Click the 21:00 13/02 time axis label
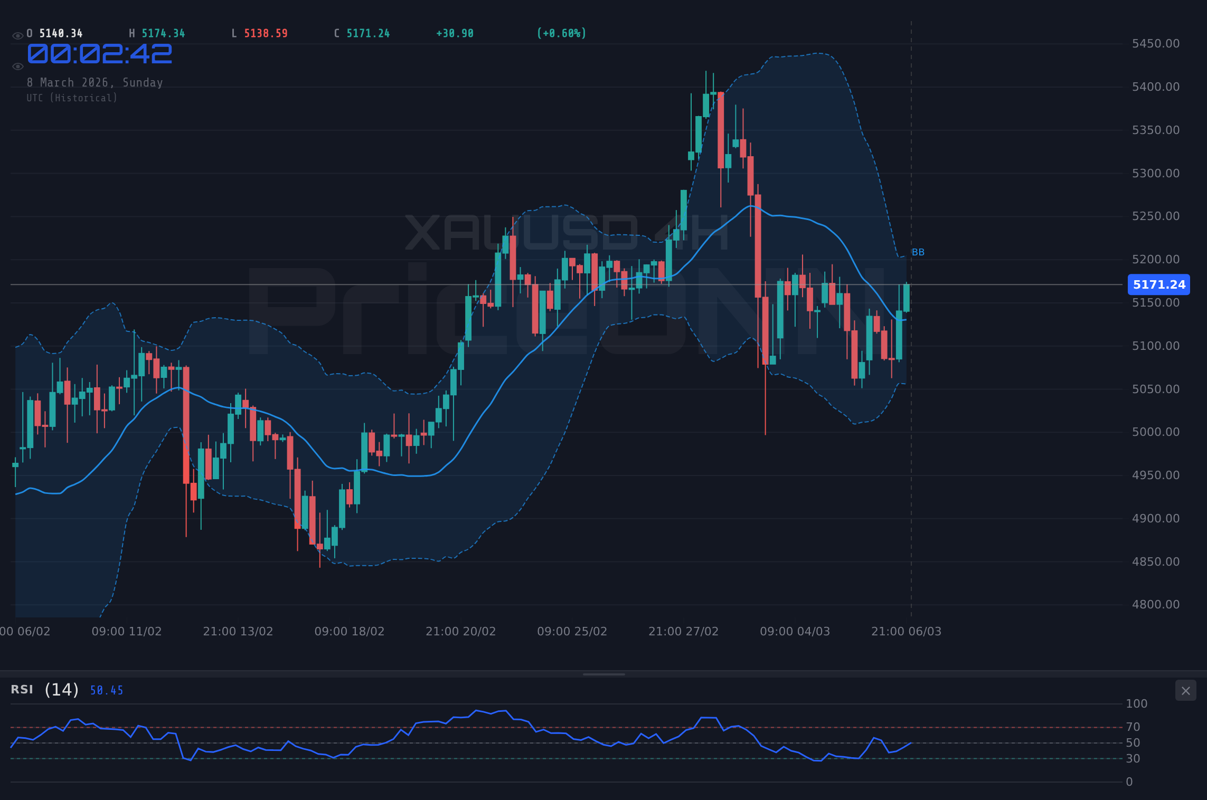The width and height of the screenshot is (1207, 800). [238, 631]
